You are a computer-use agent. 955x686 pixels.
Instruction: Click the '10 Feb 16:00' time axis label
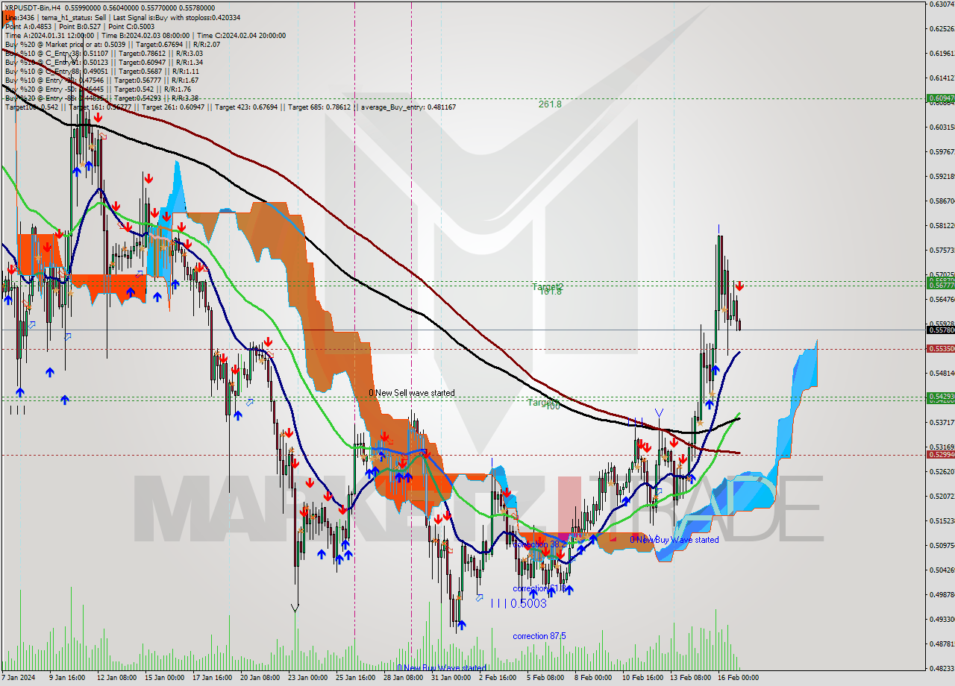pyautogui.click(x=642, y=679)
